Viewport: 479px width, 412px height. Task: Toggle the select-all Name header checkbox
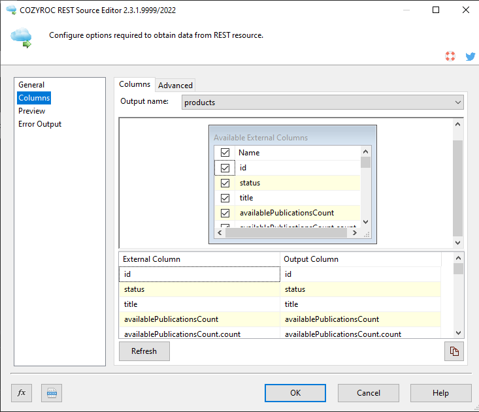pyautogui.click(x=225, y=153)
